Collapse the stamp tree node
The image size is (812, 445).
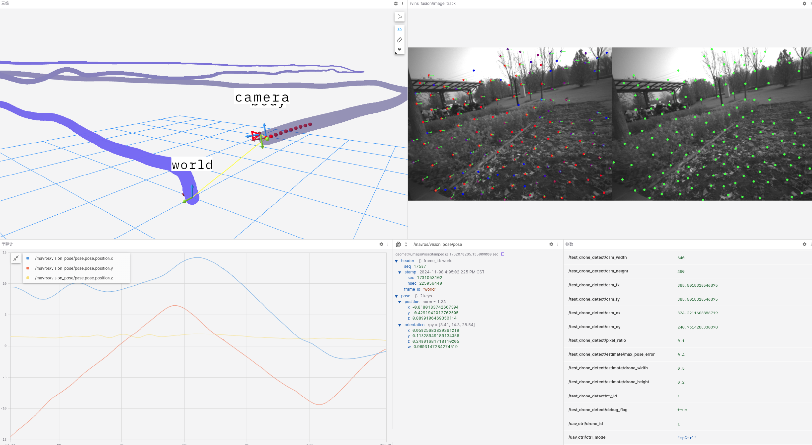pos(400,272)
